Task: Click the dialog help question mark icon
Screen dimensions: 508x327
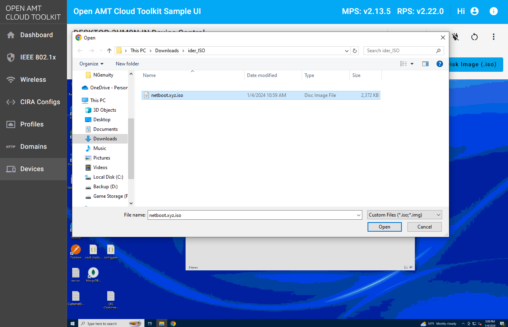Action: 439,64
